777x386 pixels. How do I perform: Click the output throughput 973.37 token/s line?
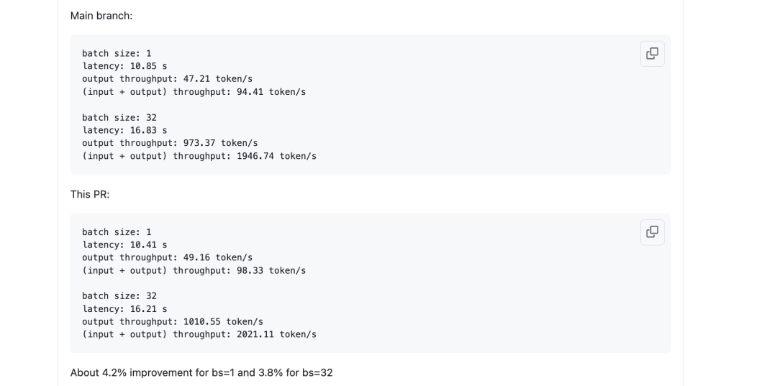click(x=170, y=143)
